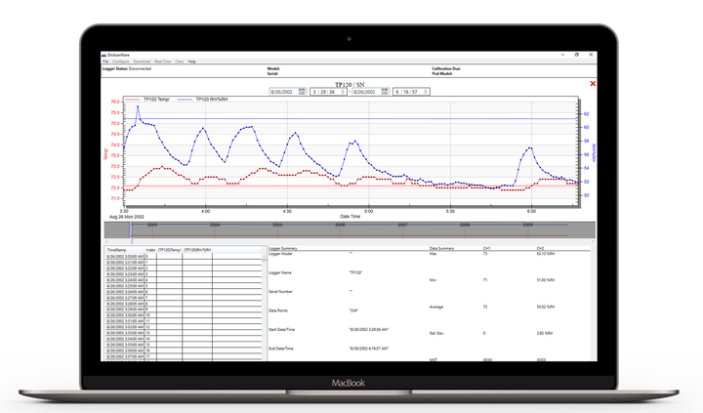Image resolution: width=703 pixels, height=413 pixels.
Task: Click the 2009 marker on overview timeline
Action: pos(527,225)
